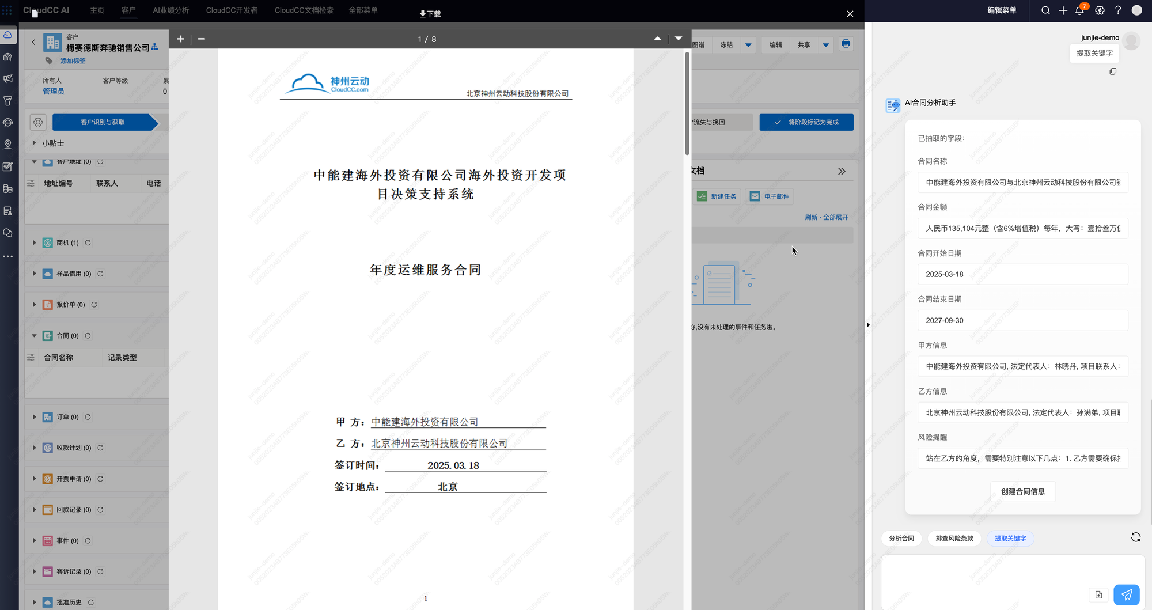Open dropdown arrow next to 共享
Image resolution: width=1152 pixels, height=610 pixels.
click(x=825, y=45)
